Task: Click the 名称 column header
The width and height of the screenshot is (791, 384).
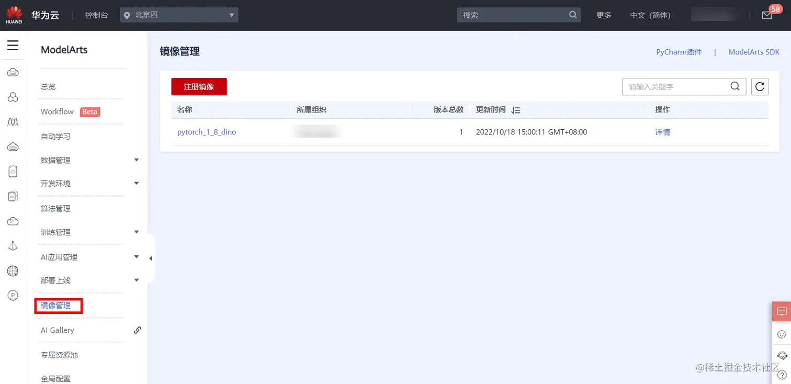Action: pos(185,110)
